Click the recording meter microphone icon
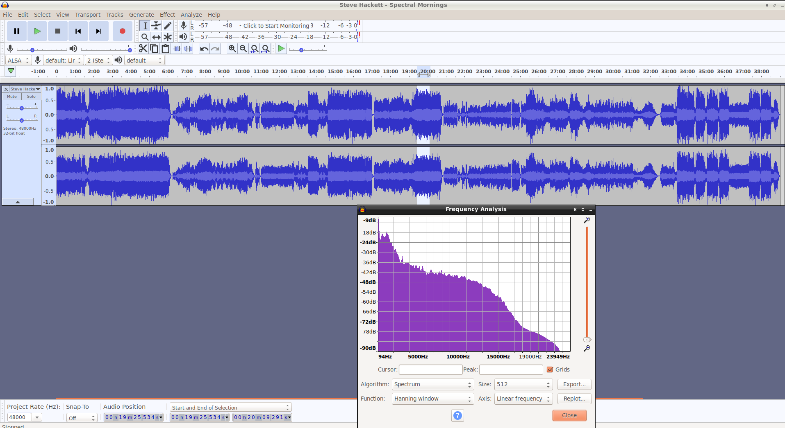This screenshot has width=785, height=428. tap(184, 25)
